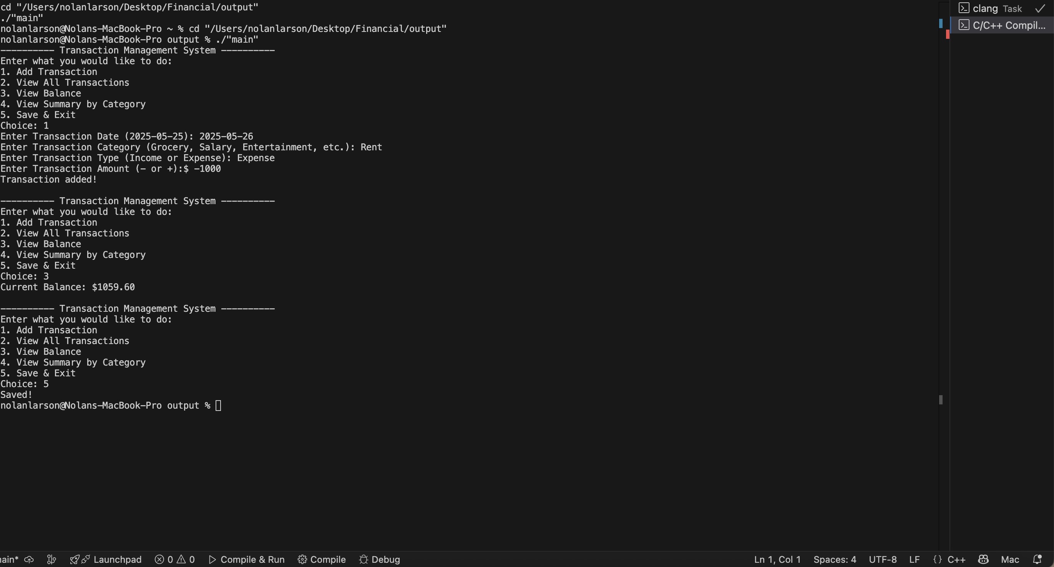Screen dimensions: 1054x567
Task: Select encoding via UTF-8 indicator
Action: point(883,560)
